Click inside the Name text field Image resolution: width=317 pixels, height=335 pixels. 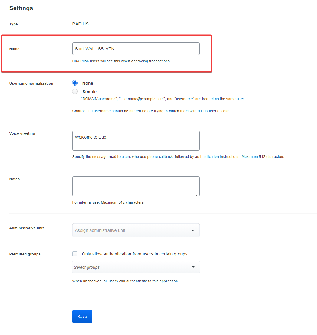point(136,48)
